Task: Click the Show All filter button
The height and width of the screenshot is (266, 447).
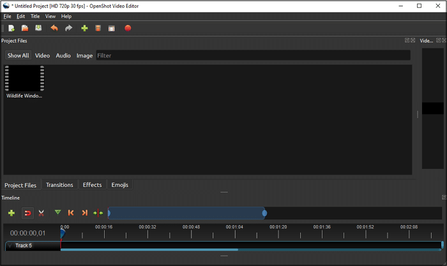Action: click(18, 55)
